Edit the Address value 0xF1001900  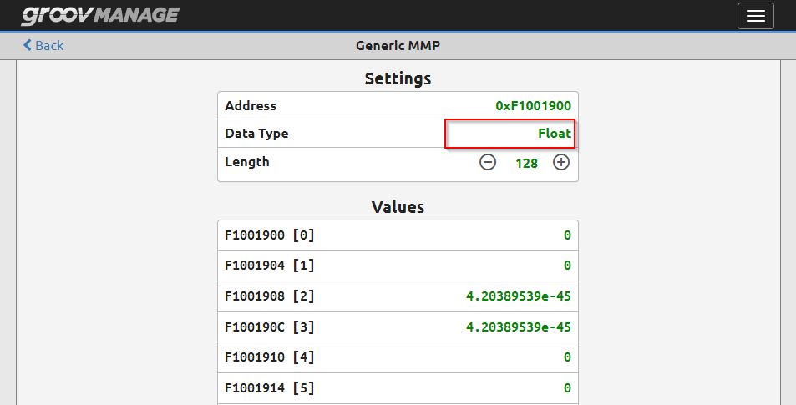pos(533,105)
